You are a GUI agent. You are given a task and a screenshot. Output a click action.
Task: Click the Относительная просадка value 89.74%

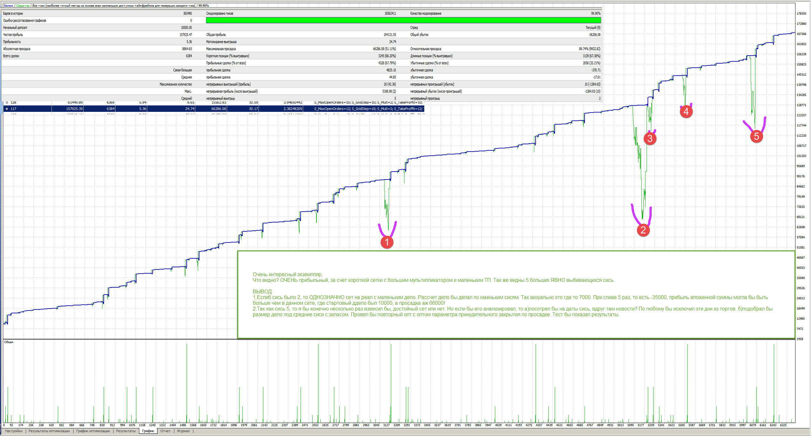pyautogui.click(x=589, y=49)
